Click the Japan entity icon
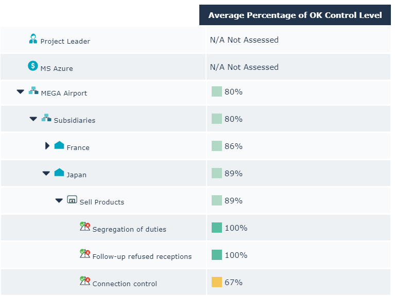395x300 pixels. pos(59,173)
